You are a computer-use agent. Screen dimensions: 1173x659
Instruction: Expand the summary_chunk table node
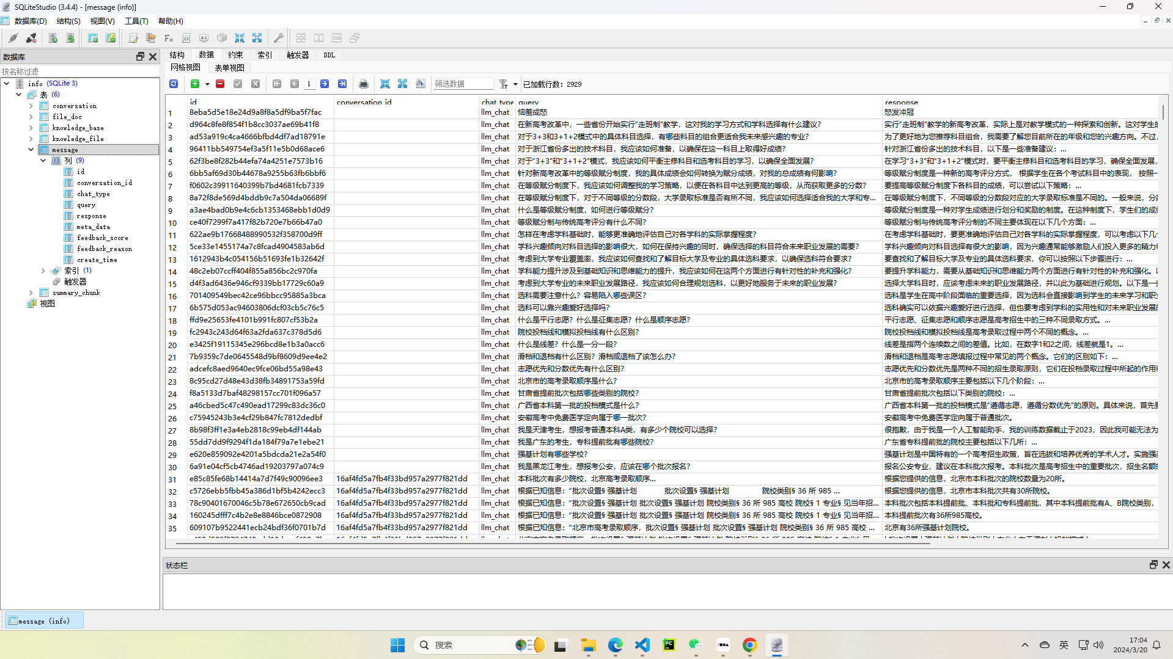pos(31,293)
